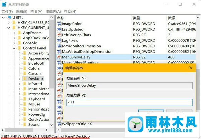Image resolution: width=201 pixels, height=139 pixels.
Task: Expand the HKEY_CLASSES_ROOT key
Action: [x=9, y=23]
